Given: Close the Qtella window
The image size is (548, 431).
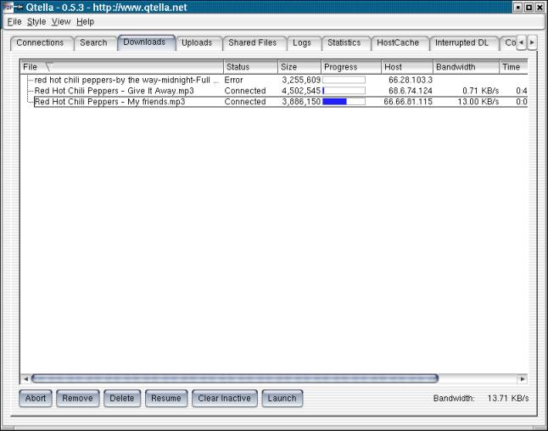Looking at the screenshot, I should point(540,8).
